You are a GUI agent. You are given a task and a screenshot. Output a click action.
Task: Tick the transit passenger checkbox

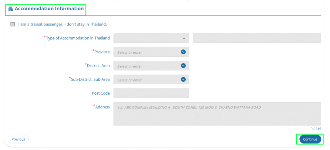[x=13, y=24]
